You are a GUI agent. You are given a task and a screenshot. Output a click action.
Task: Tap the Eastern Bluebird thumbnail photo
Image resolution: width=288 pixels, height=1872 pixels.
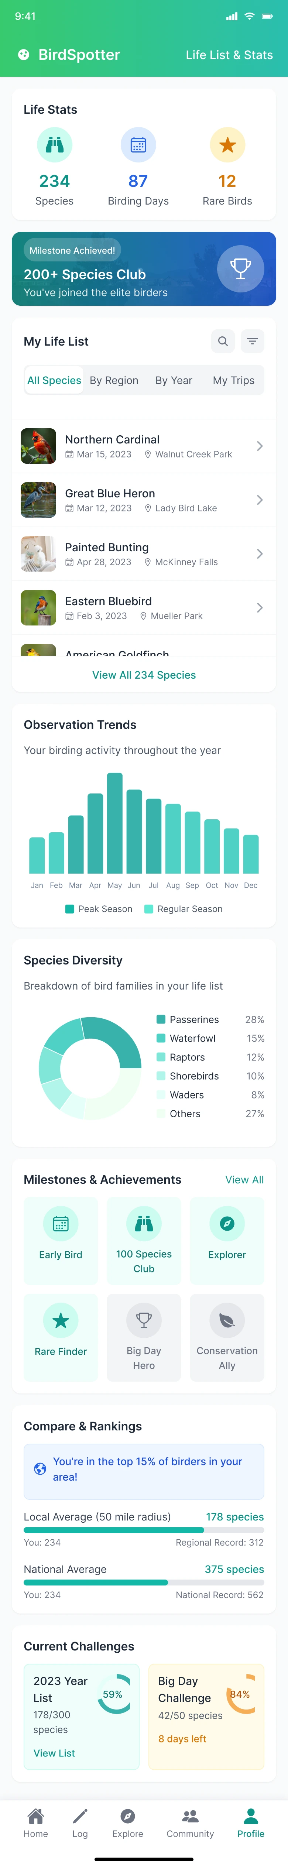tap(38, 607)
